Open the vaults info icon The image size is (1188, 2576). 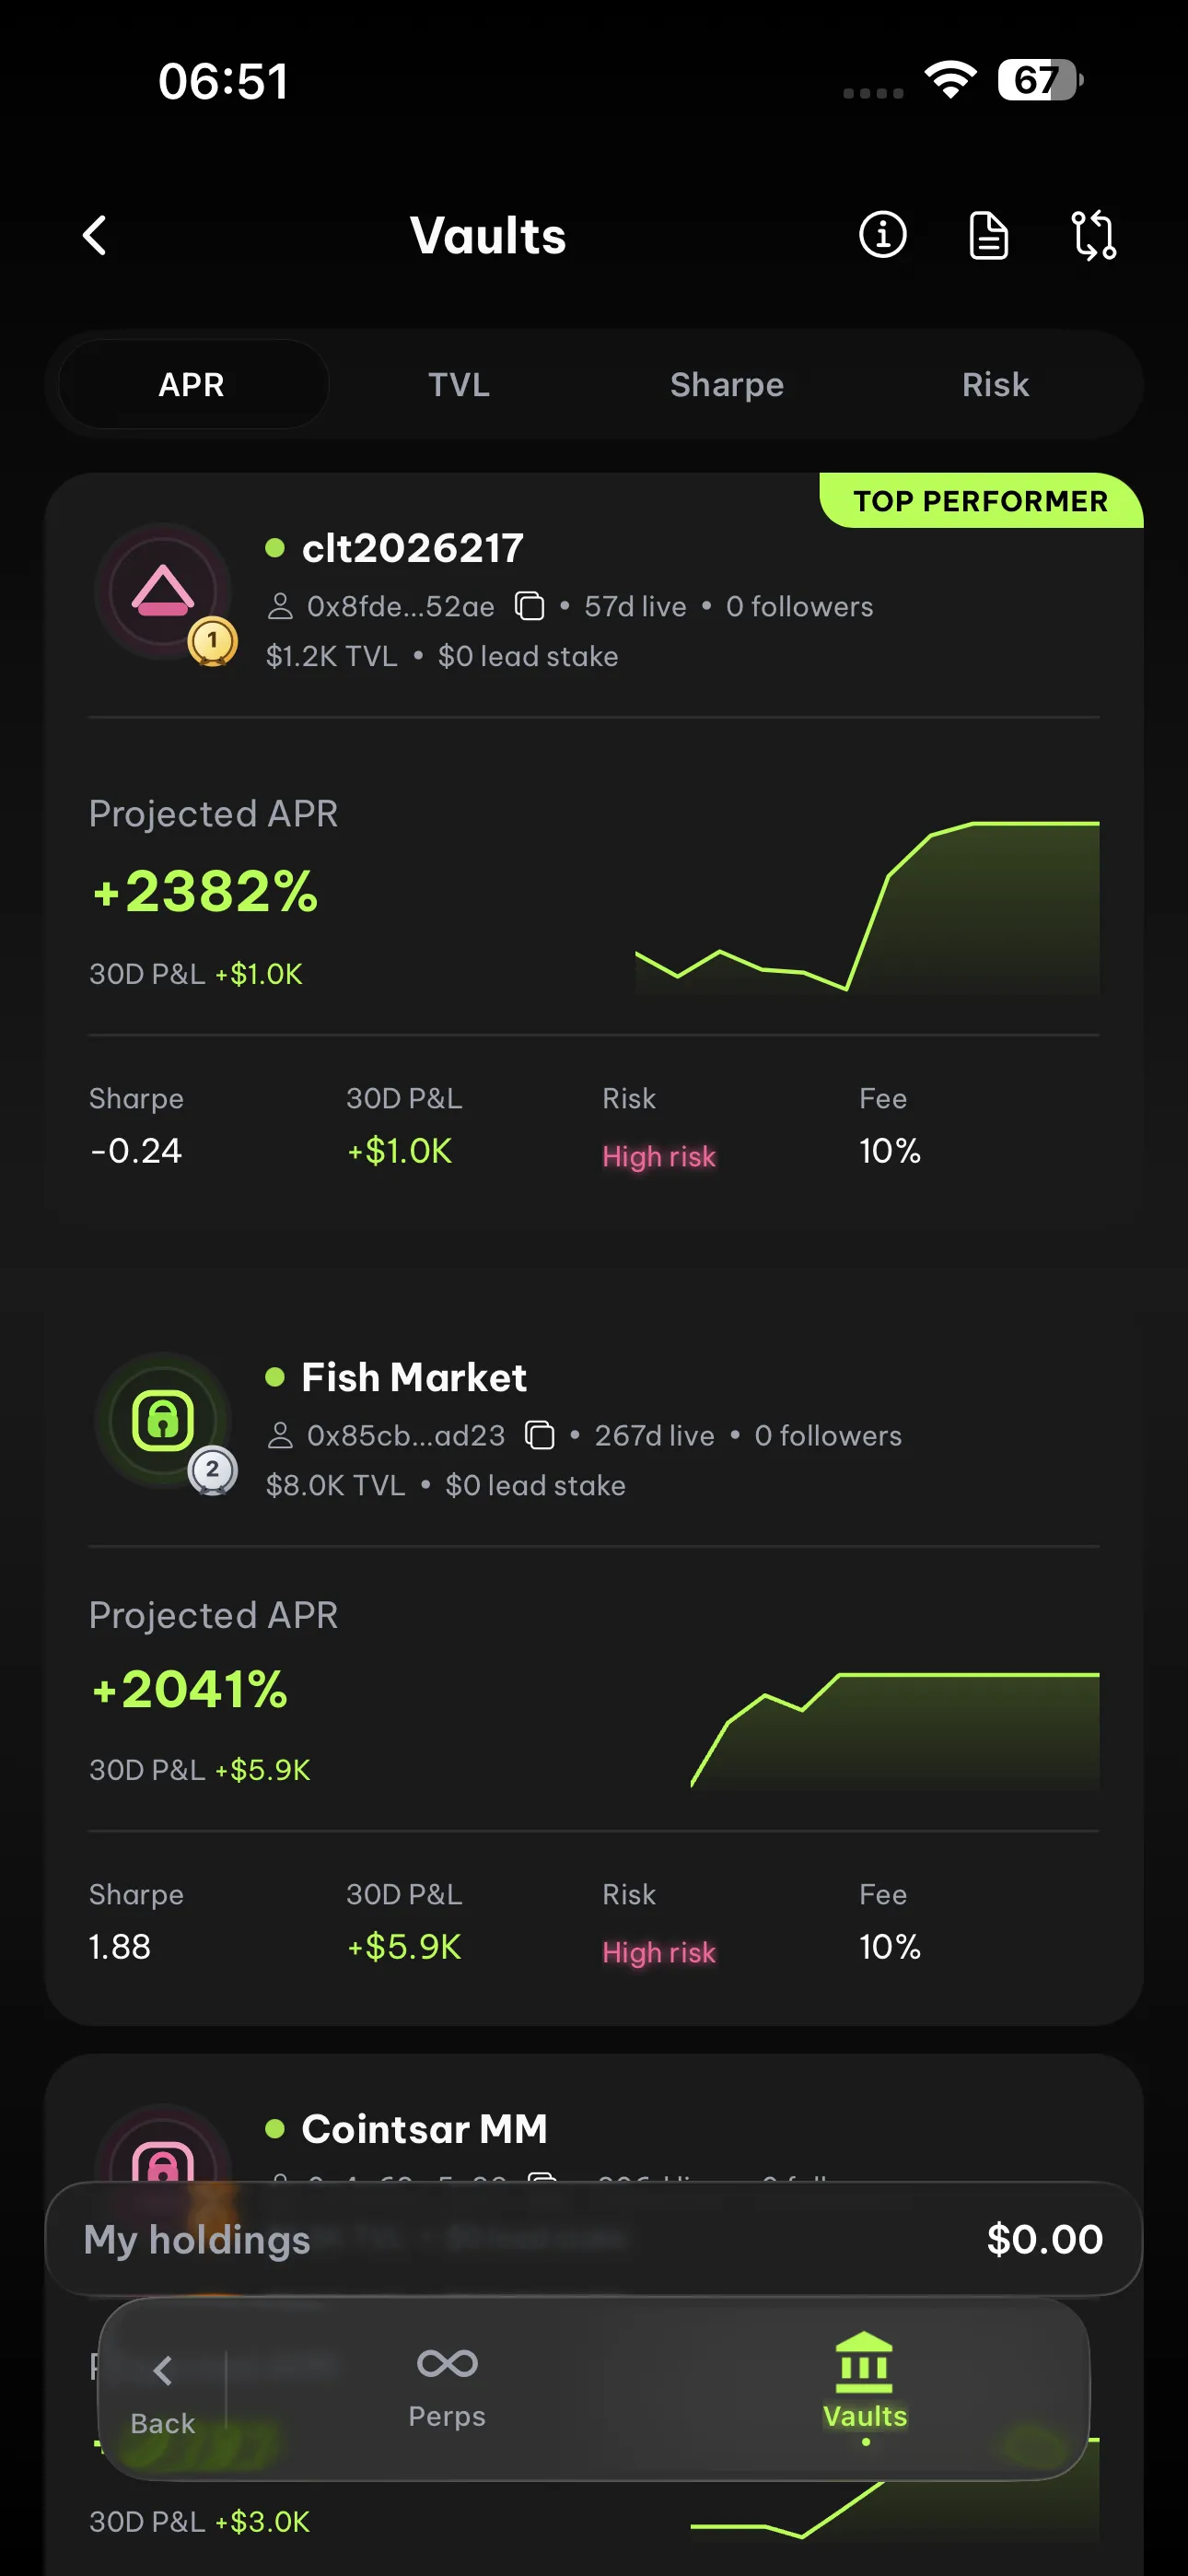coord(882,236)
